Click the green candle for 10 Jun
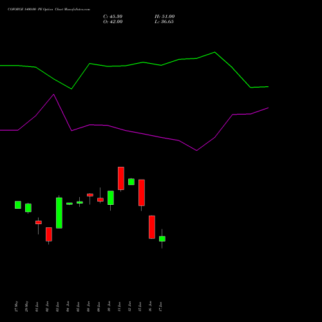 tap(111, 198)
